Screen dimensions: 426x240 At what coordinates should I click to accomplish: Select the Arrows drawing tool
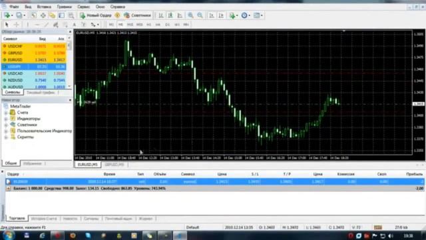93,25
